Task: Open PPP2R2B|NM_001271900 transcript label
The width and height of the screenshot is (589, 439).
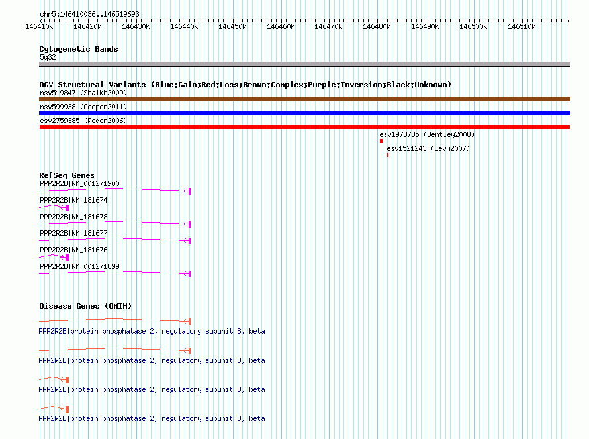Action: pos(79,183)
